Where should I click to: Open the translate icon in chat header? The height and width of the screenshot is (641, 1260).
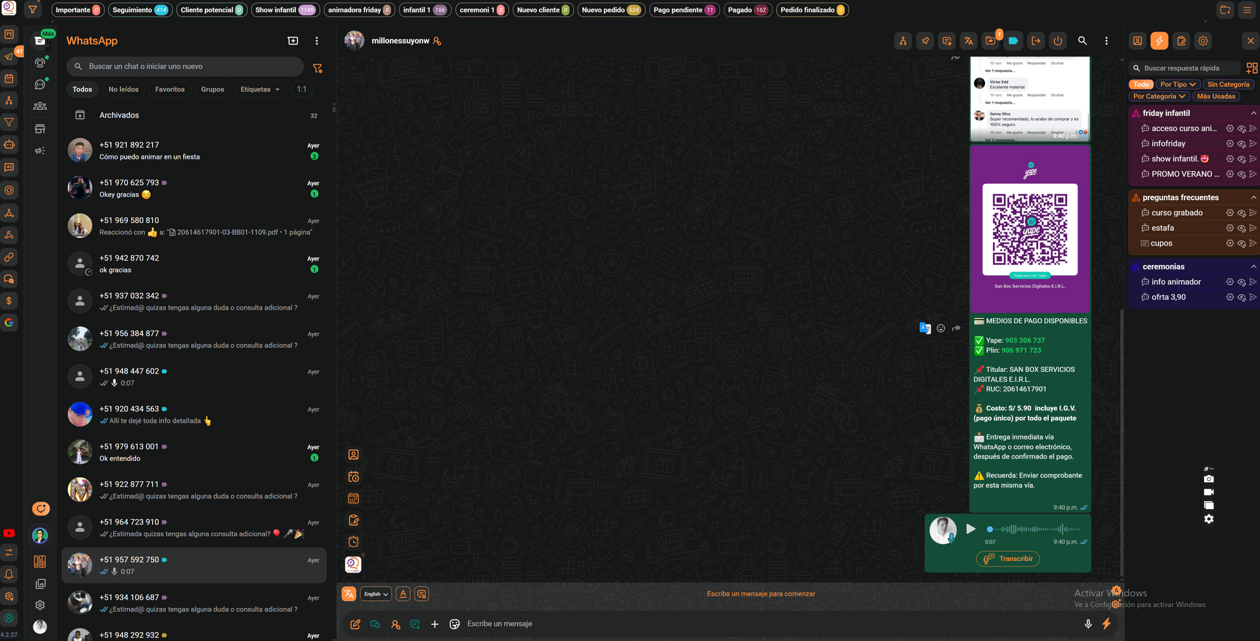coord(969,41)
